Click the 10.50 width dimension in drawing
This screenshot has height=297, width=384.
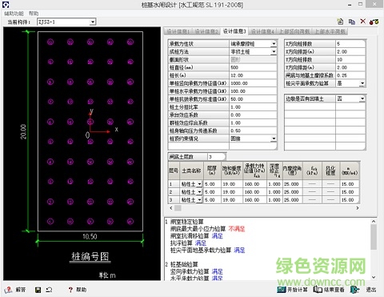[90, 236]
